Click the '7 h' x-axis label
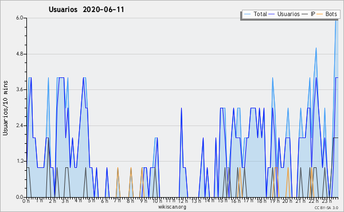The image size is (344, 212). point(118,201)
